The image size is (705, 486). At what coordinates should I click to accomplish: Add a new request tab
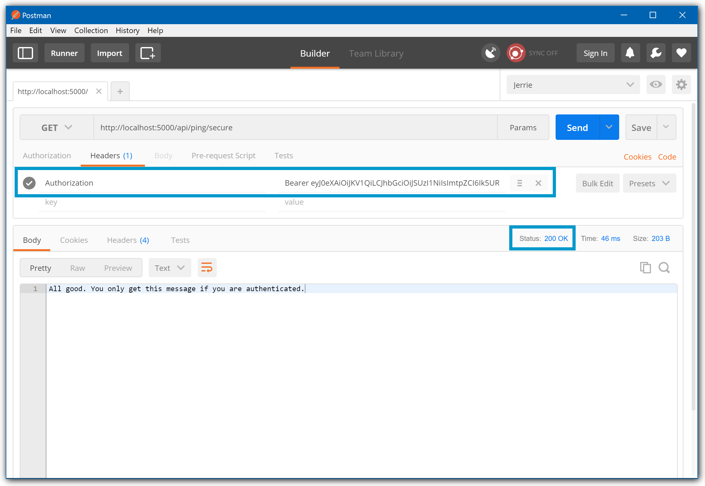(120, 92)
